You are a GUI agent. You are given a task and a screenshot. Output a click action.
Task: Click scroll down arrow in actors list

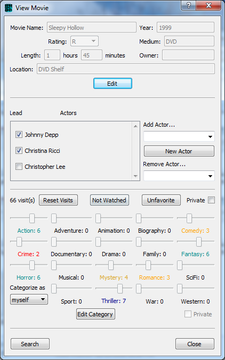click(135, 176)
